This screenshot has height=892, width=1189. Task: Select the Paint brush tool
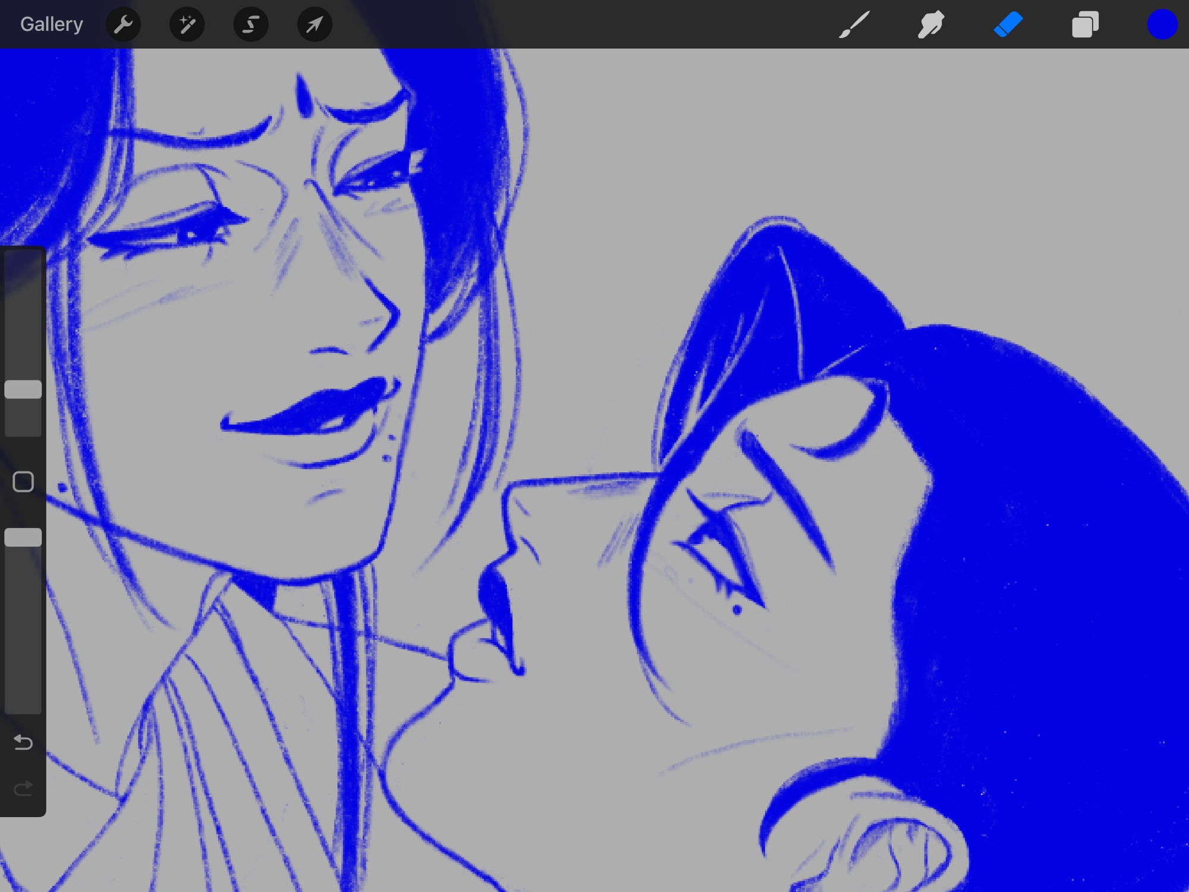(854, 24)
